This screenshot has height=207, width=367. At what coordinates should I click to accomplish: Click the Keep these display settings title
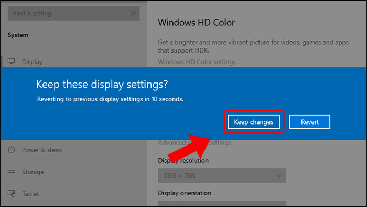[x=102, y=85]
